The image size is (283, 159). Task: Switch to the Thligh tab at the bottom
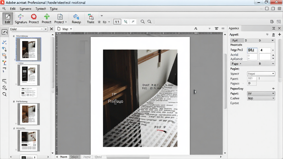click(74, 157)
